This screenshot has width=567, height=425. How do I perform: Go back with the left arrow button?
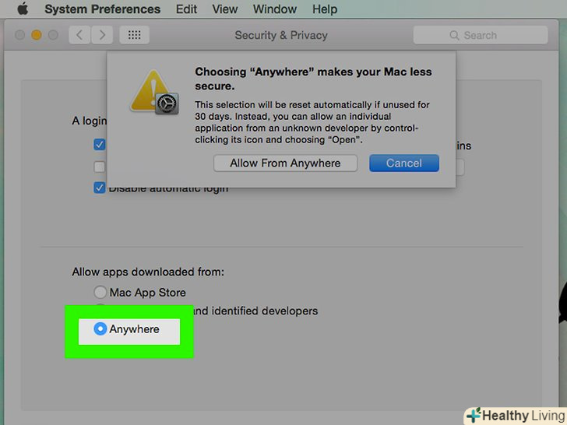click(79, 35)
